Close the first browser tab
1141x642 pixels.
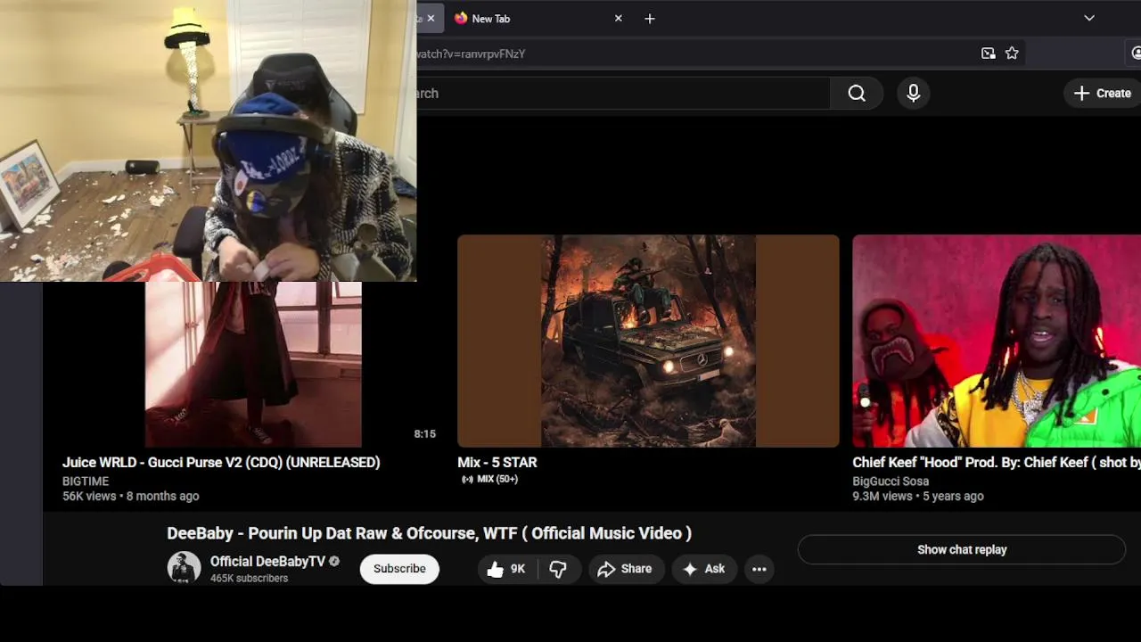click(431, 18)
